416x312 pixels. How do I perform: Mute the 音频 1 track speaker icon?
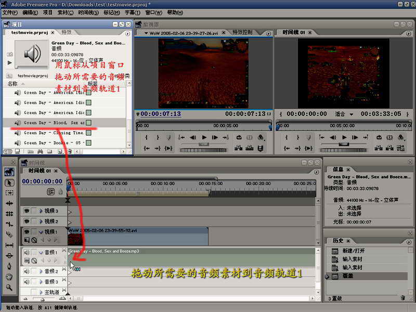click(x=27, y=252)
